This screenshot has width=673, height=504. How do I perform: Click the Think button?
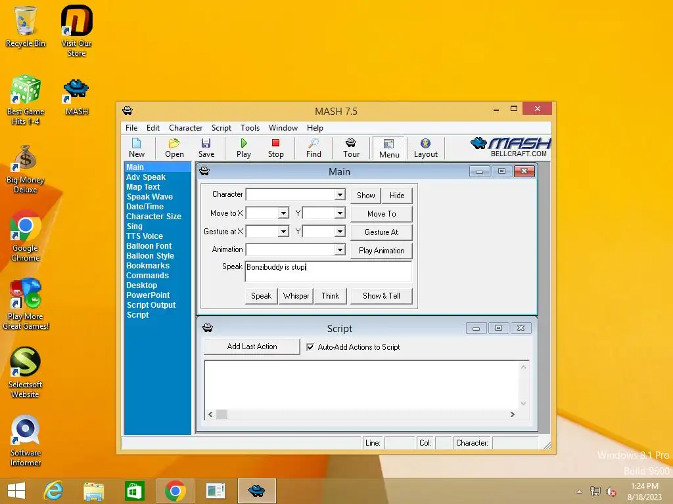330,296
